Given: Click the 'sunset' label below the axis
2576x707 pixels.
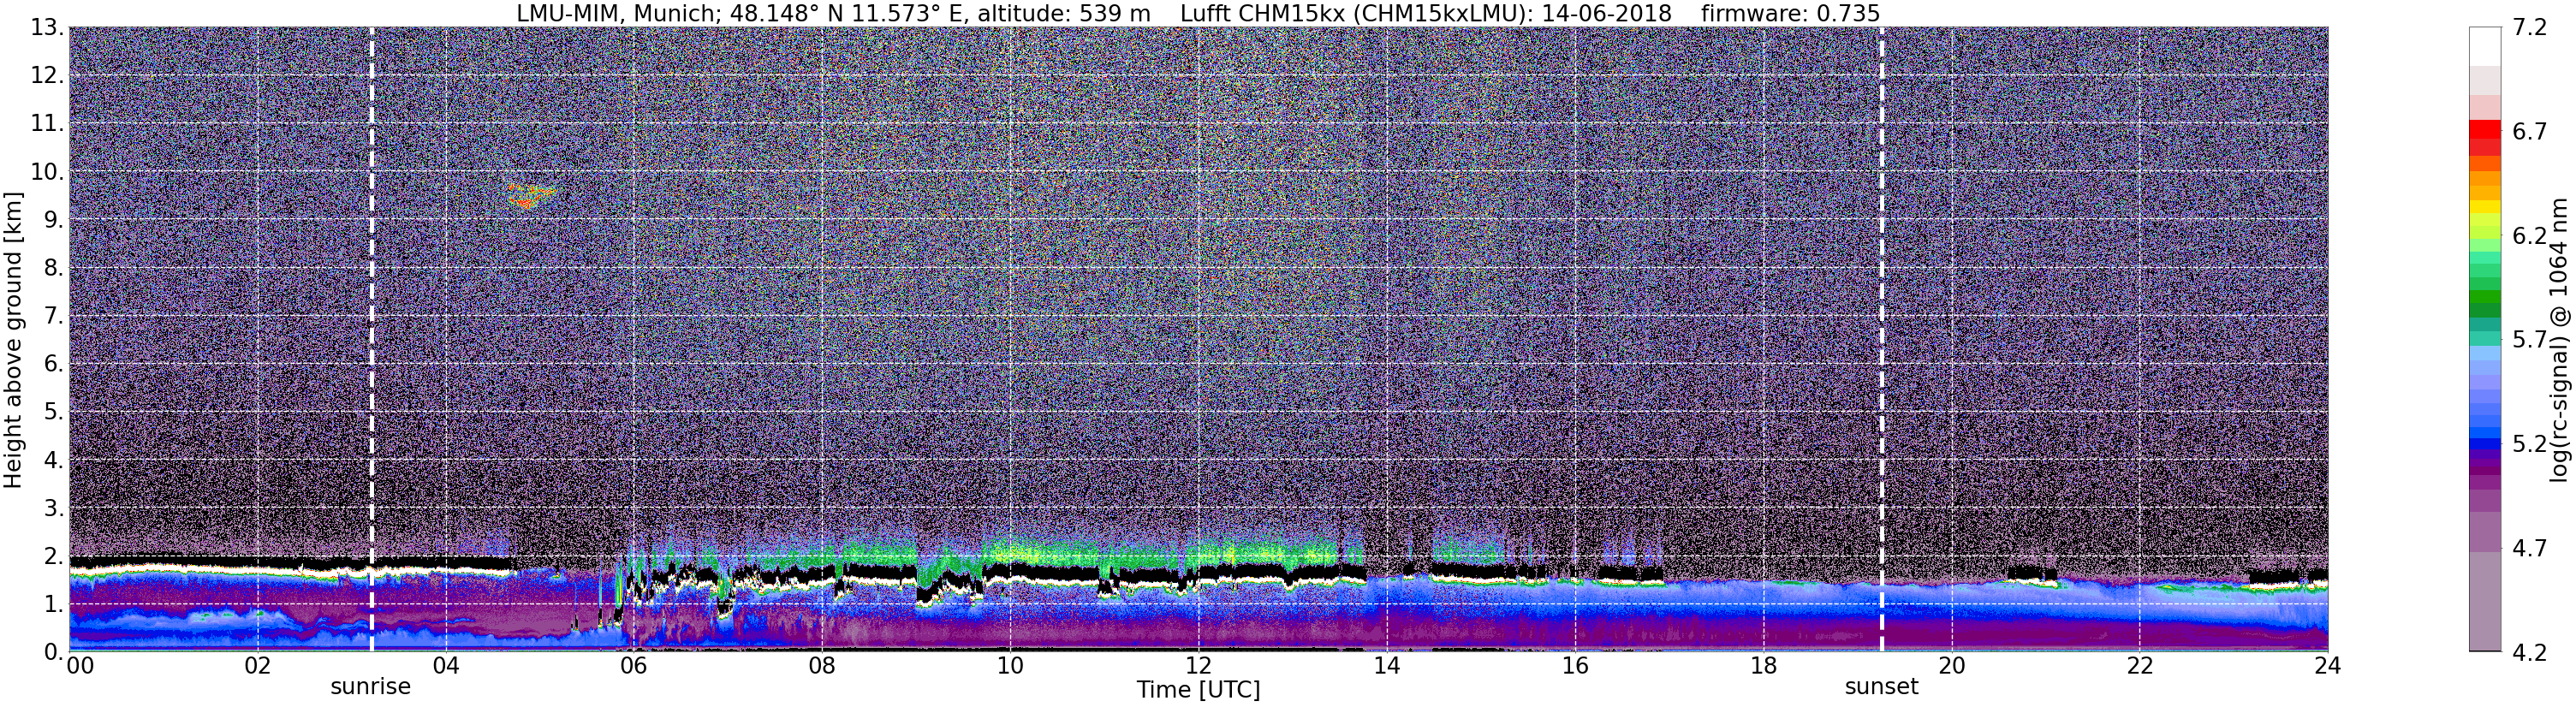Looking at the screenshot, I should (x=1882, y=687).
